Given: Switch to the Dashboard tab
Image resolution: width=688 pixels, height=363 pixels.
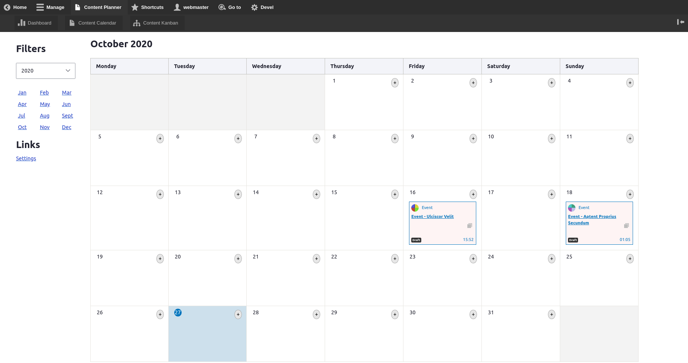Looking at the screenshot, I should [36, 23].
